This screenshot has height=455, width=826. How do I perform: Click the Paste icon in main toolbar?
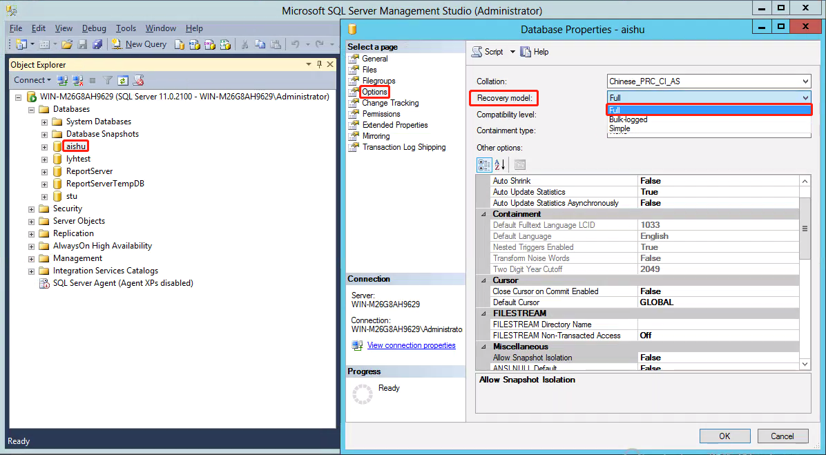(276, 44)
